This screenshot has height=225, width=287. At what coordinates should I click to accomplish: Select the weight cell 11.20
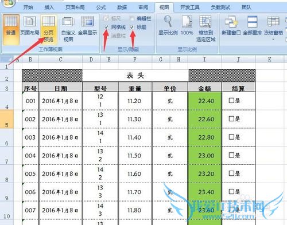point(135,101)
